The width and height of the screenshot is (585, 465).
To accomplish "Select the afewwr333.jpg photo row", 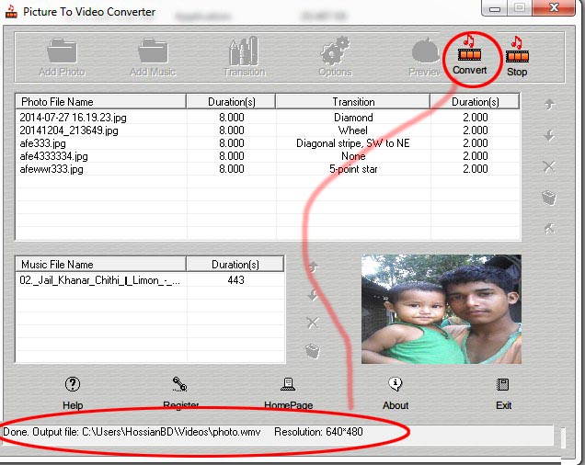I will [268, 169].
